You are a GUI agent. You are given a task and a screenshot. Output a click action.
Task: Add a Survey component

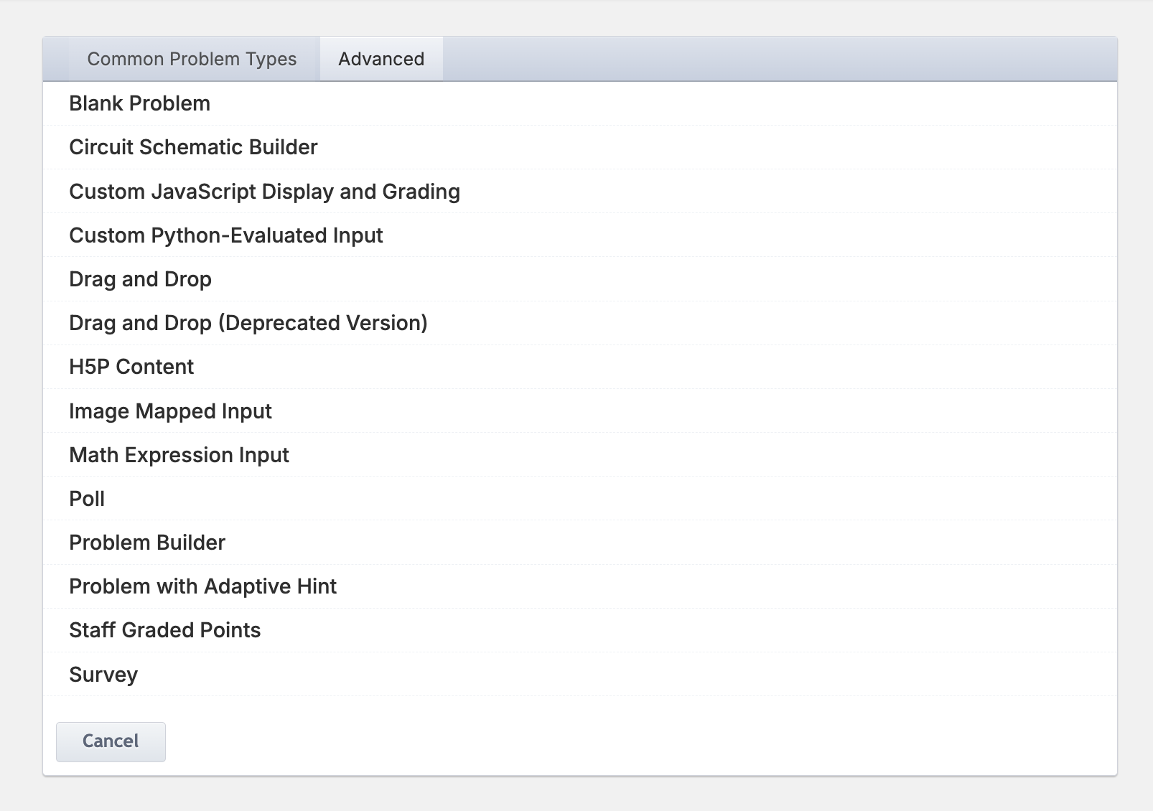[103, 675]
